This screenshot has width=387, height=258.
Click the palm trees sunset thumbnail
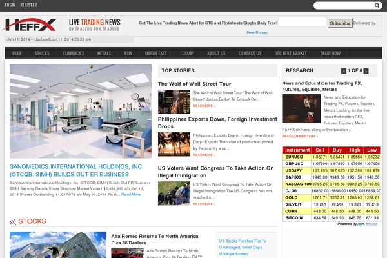(x=174, y=144)
